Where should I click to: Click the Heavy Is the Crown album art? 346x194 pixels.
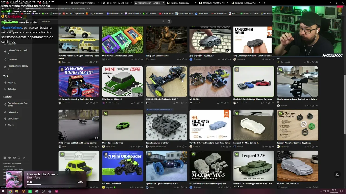point(14,179)
